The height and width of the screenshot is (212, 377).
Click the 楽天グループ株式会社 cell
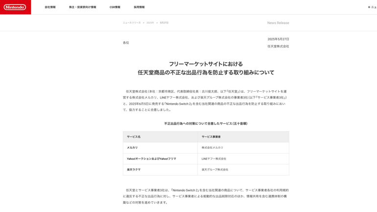[x=243, y=170]
